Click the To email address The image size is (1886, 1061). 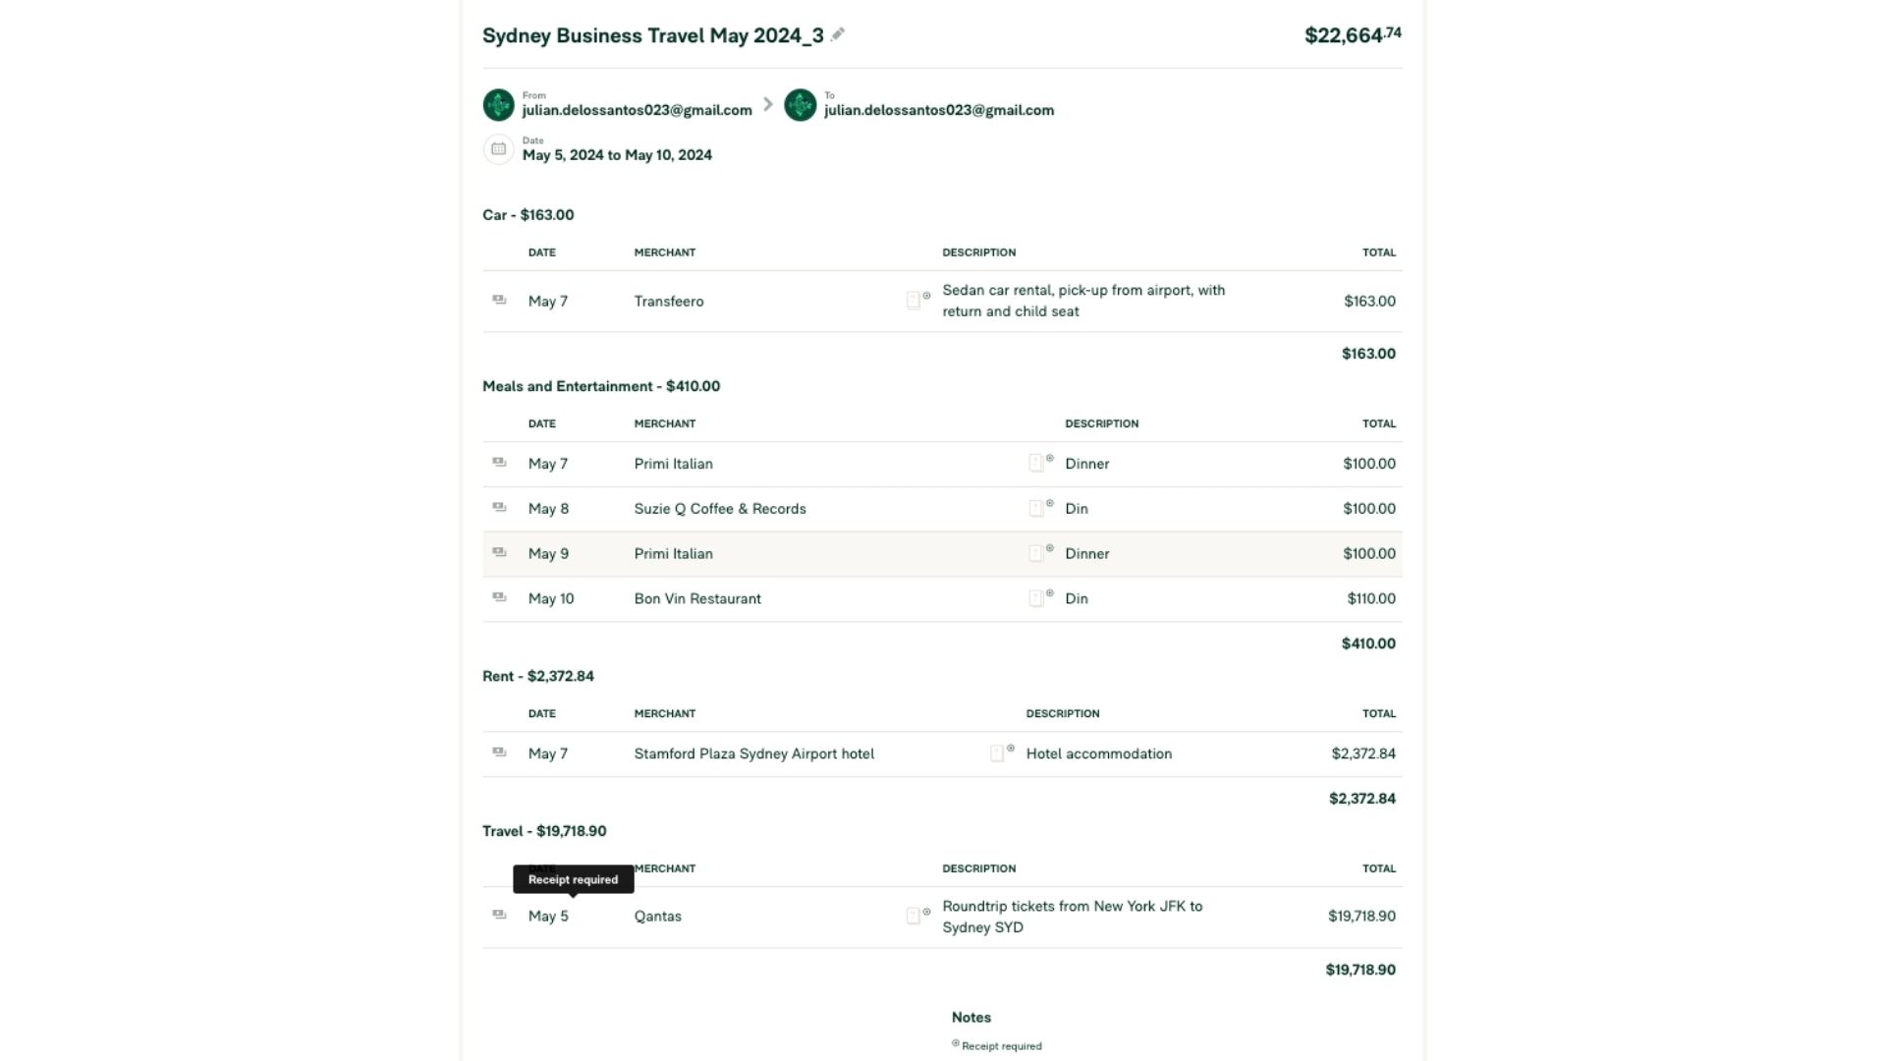[938, 110]
